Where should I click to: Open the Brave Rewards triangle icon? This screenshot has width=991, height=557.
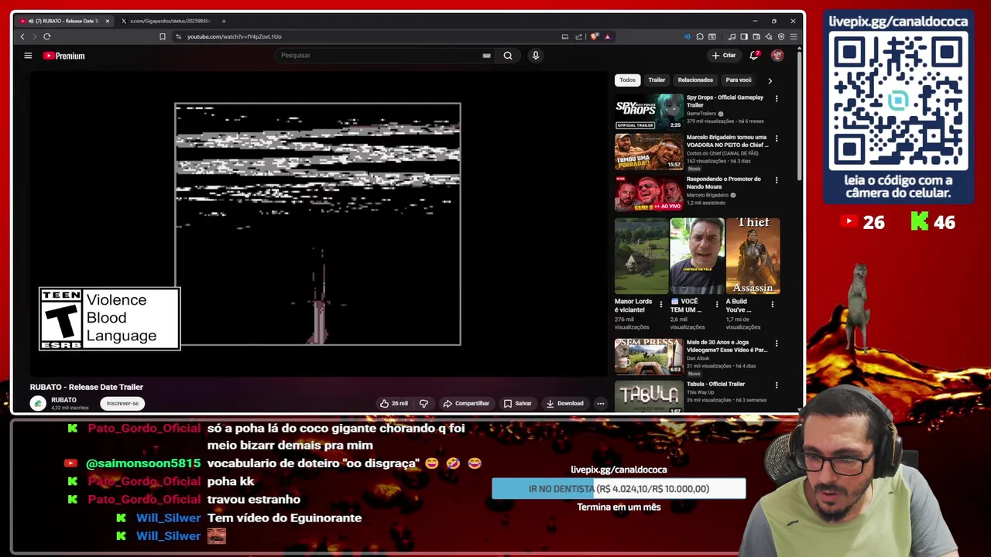[x=608, y=36]
